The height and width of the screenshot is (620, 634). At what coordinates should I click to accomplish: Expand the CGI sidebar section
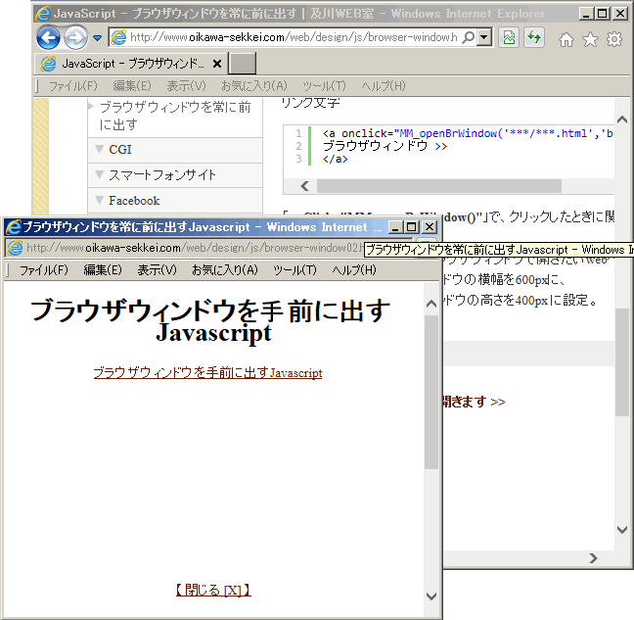(175, 150)
